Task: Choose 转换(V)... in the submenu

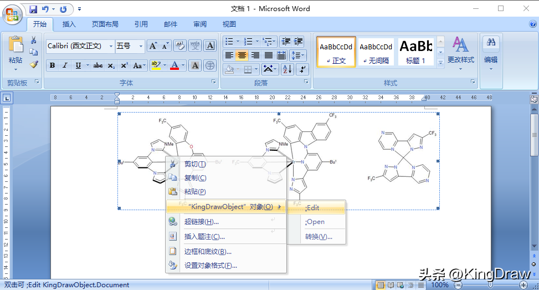Action: click(316, 237)
